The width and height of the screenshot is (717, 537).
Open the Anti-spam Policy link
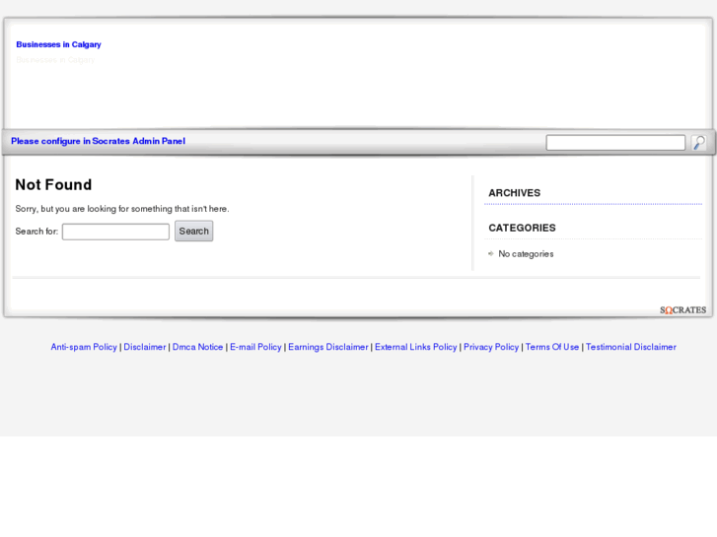tap(84, 347)
